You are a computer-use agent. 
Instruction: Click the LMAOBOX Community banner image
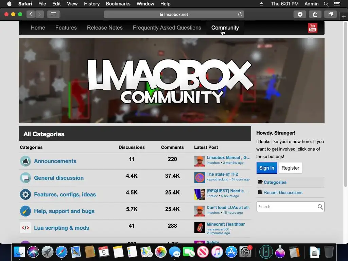click(x=171, y=80)
